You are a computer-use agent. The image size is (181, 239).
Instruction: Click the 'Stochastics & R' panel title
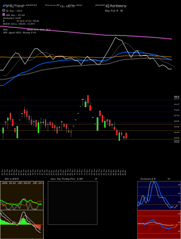pyautogui.click(x=148, y=179)
